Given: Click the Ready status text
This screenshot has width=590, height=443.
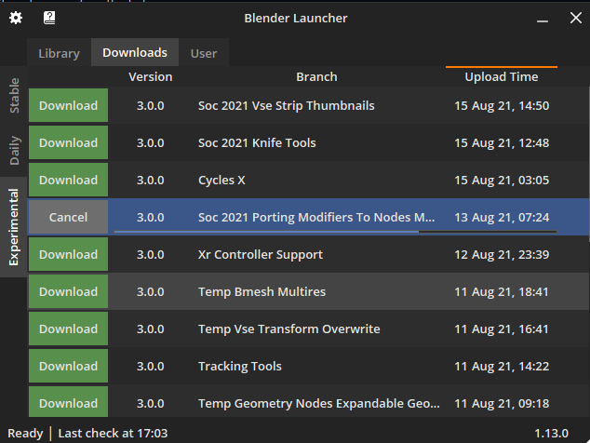Looking at the screenshot, I should click(x=25, y=434).
